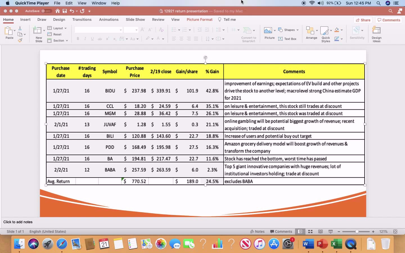Click the Share button

pyautogui.click(x=363, y=20)
